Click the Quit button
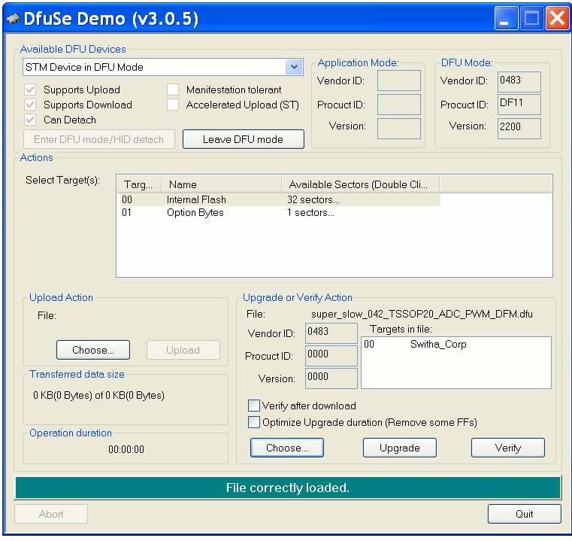 (524, 514)
